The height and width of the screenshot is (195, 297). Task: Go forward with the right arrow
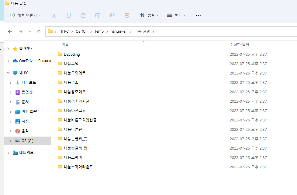[x=21, y=31]
